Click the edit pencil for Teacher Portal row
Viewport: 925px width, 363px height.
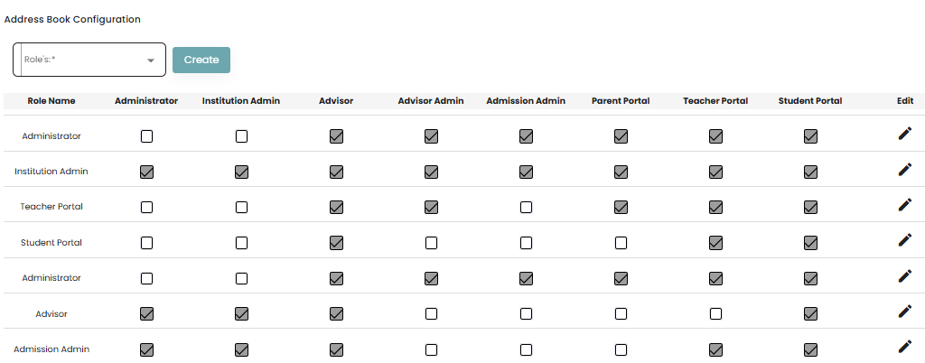point(904,205)
